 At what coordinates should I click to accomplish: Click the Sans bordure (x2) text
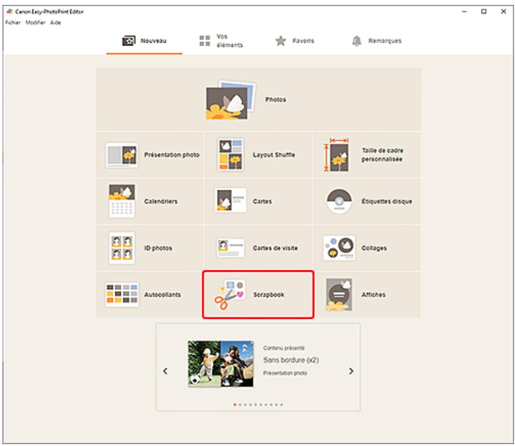pos(291,360)
